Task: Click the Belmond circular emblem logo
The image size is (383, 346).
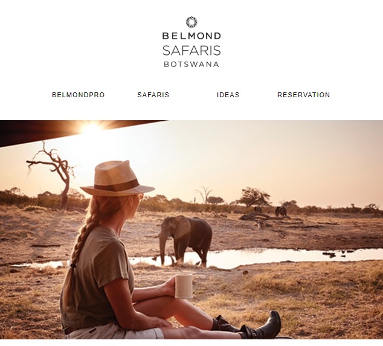Action: (191, 22)
